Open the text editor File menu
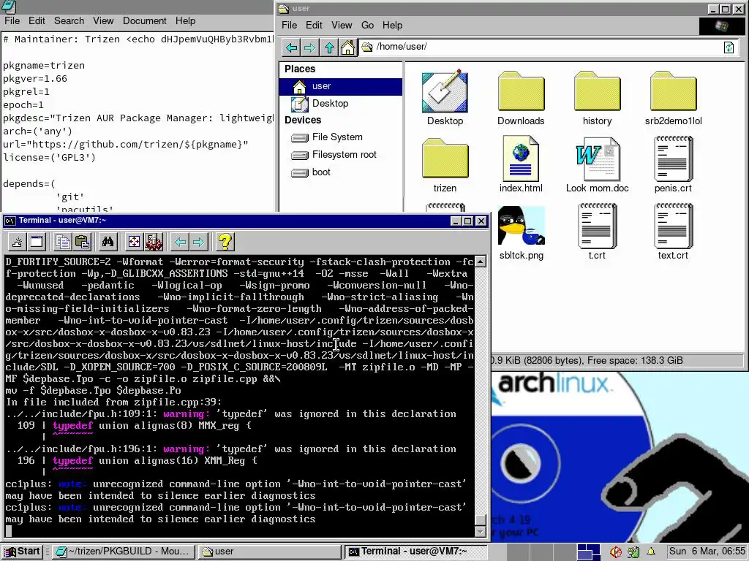 click(12, 21)
